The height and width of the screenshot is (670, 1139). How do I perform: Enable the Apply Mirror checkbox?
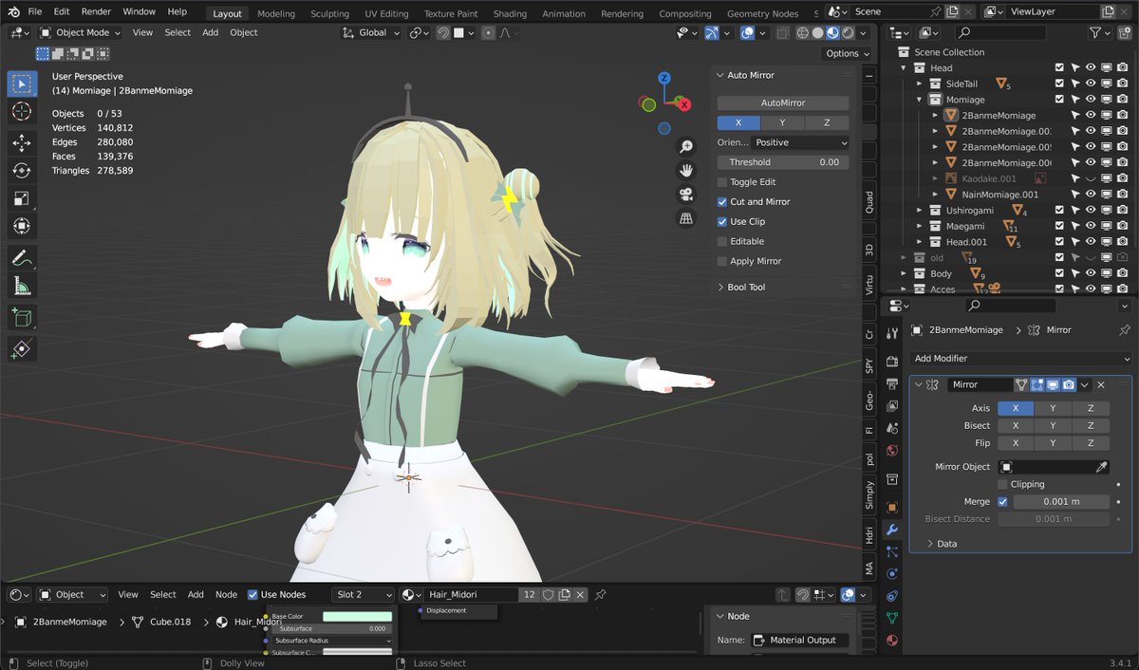tap(722, 261)
